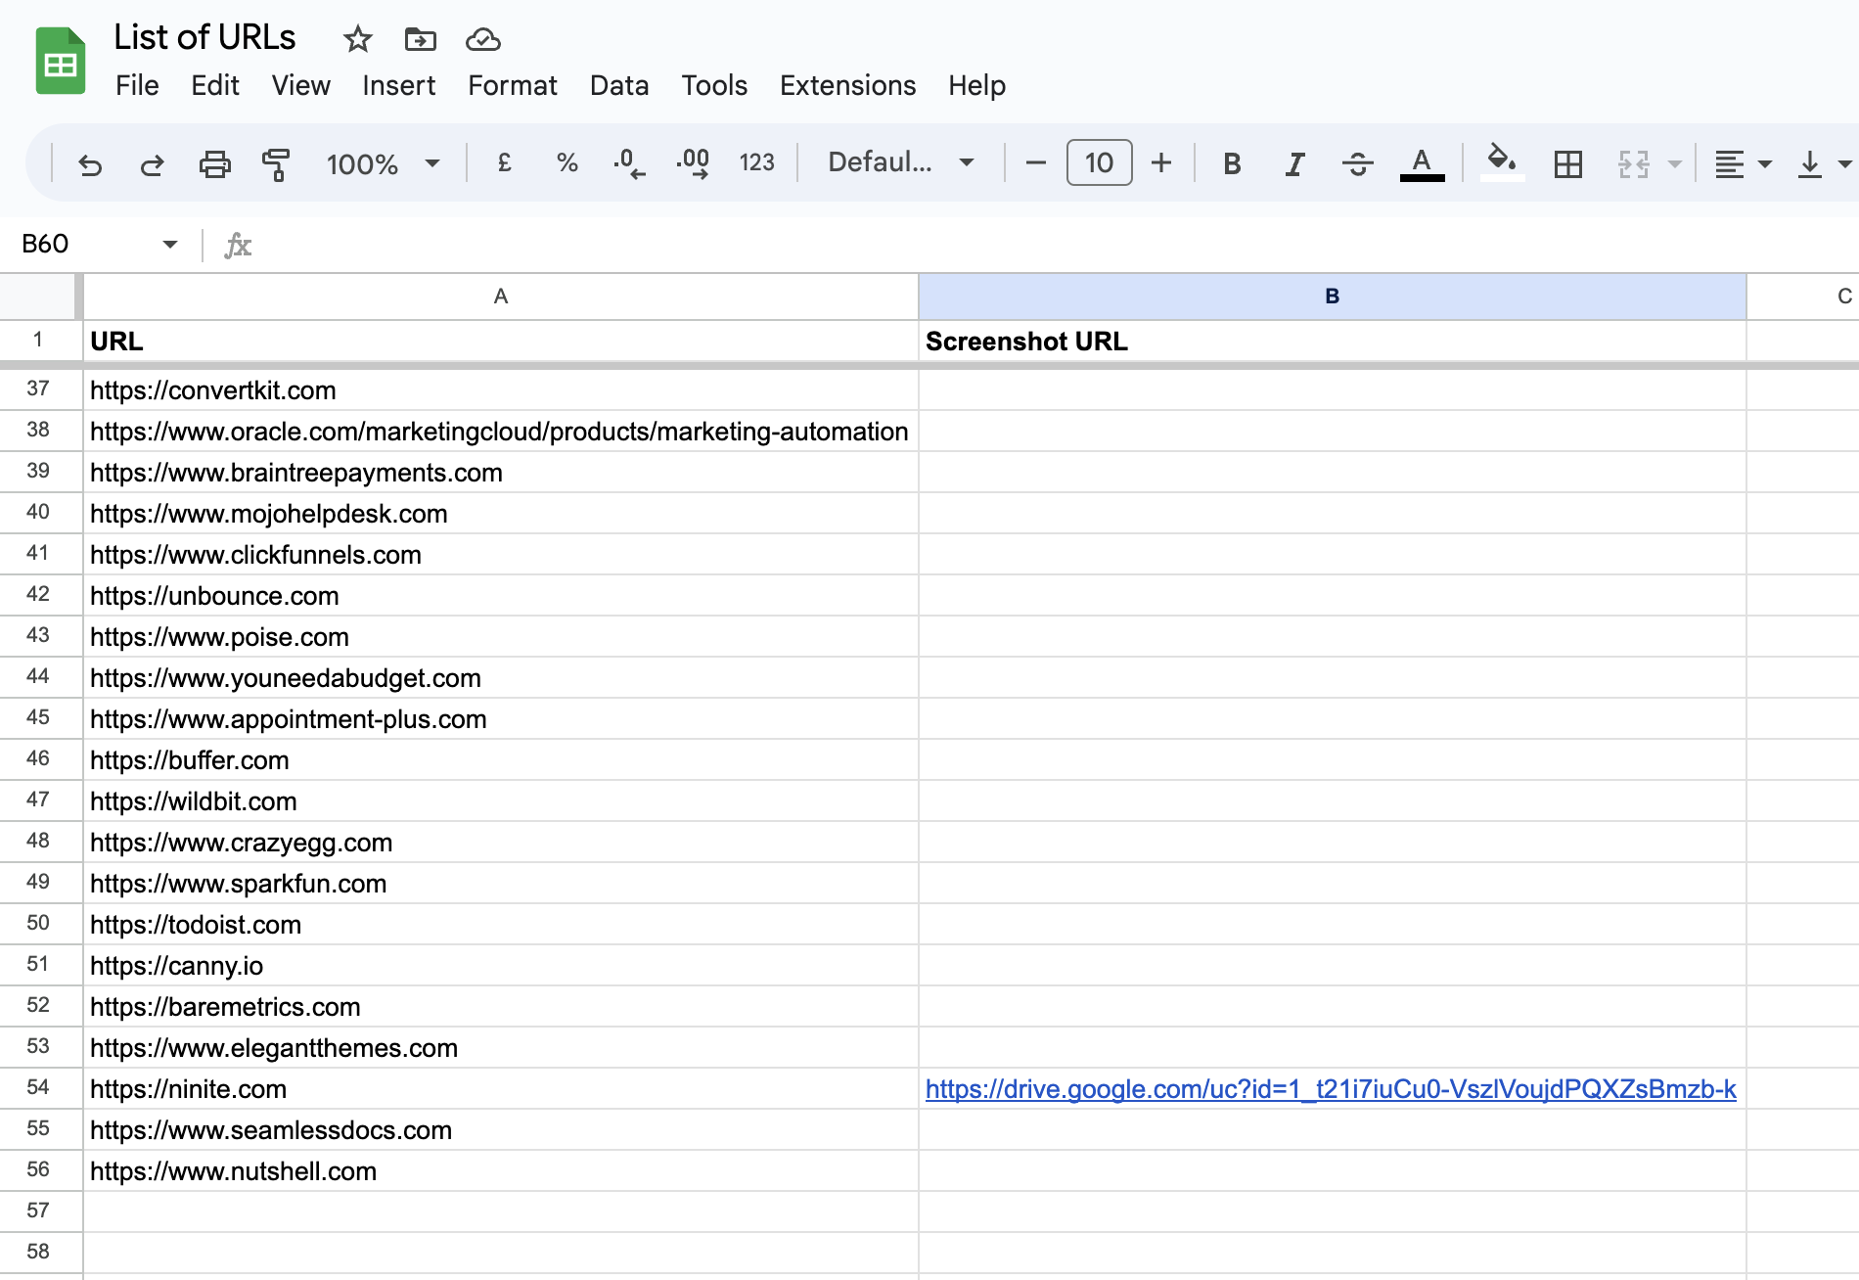Open the Borders tool

1568,163
